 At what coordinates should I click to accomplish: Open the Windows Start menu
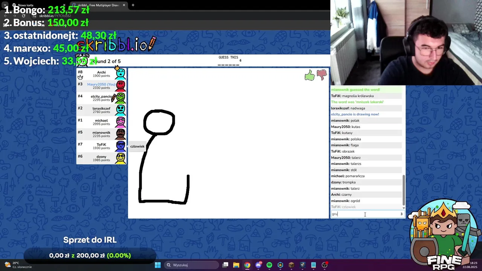coord(158,265)
